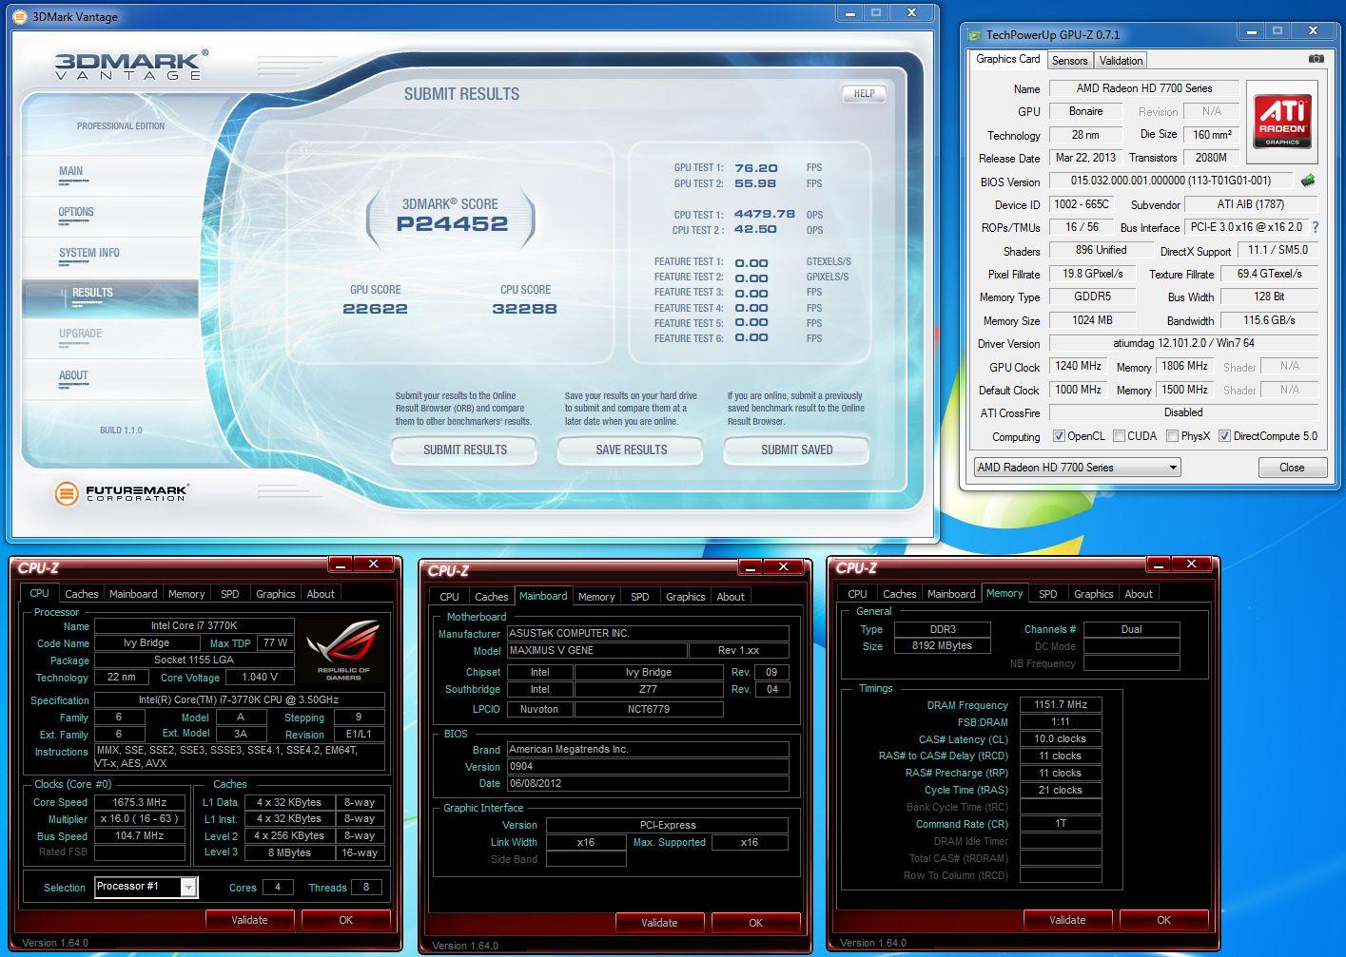The height and width of the screenshot is (957, 1346).
Task: Switch to the Validation tab in GPU-Z
Action: pyautogui.click(x=1121, y=60)
